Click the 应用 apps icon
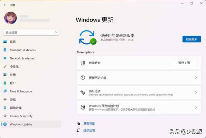The height and width of the screenshot is (138, 206). 5,75
